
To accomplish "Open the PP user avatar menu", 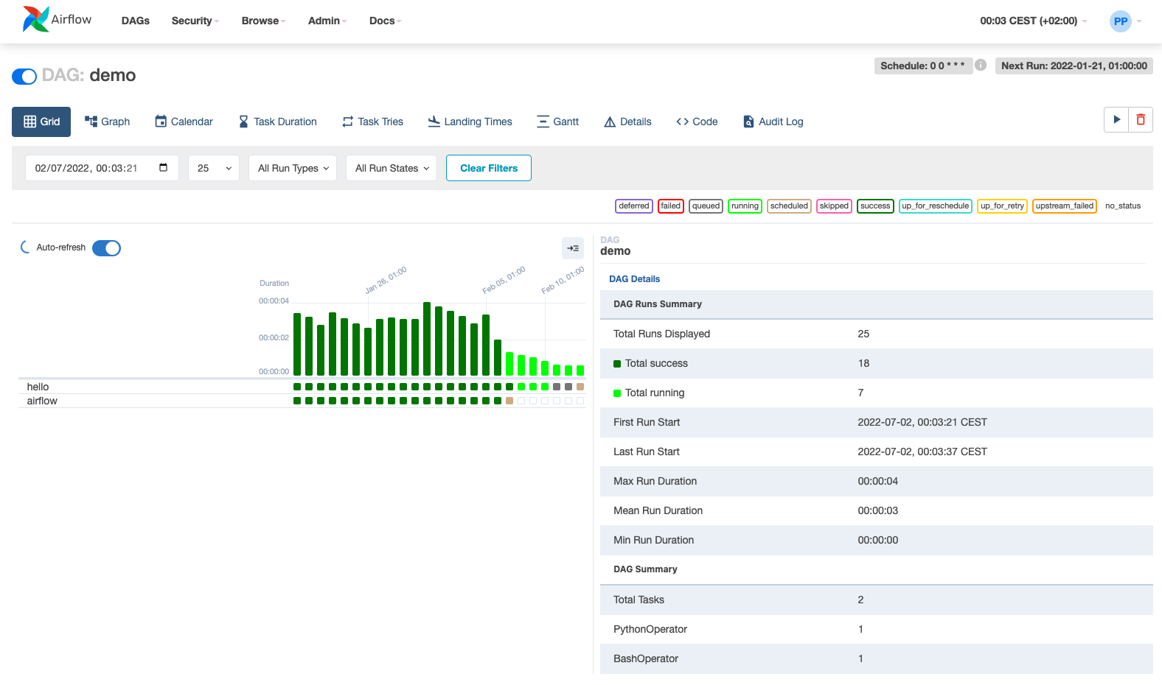I will (1120, 21).
